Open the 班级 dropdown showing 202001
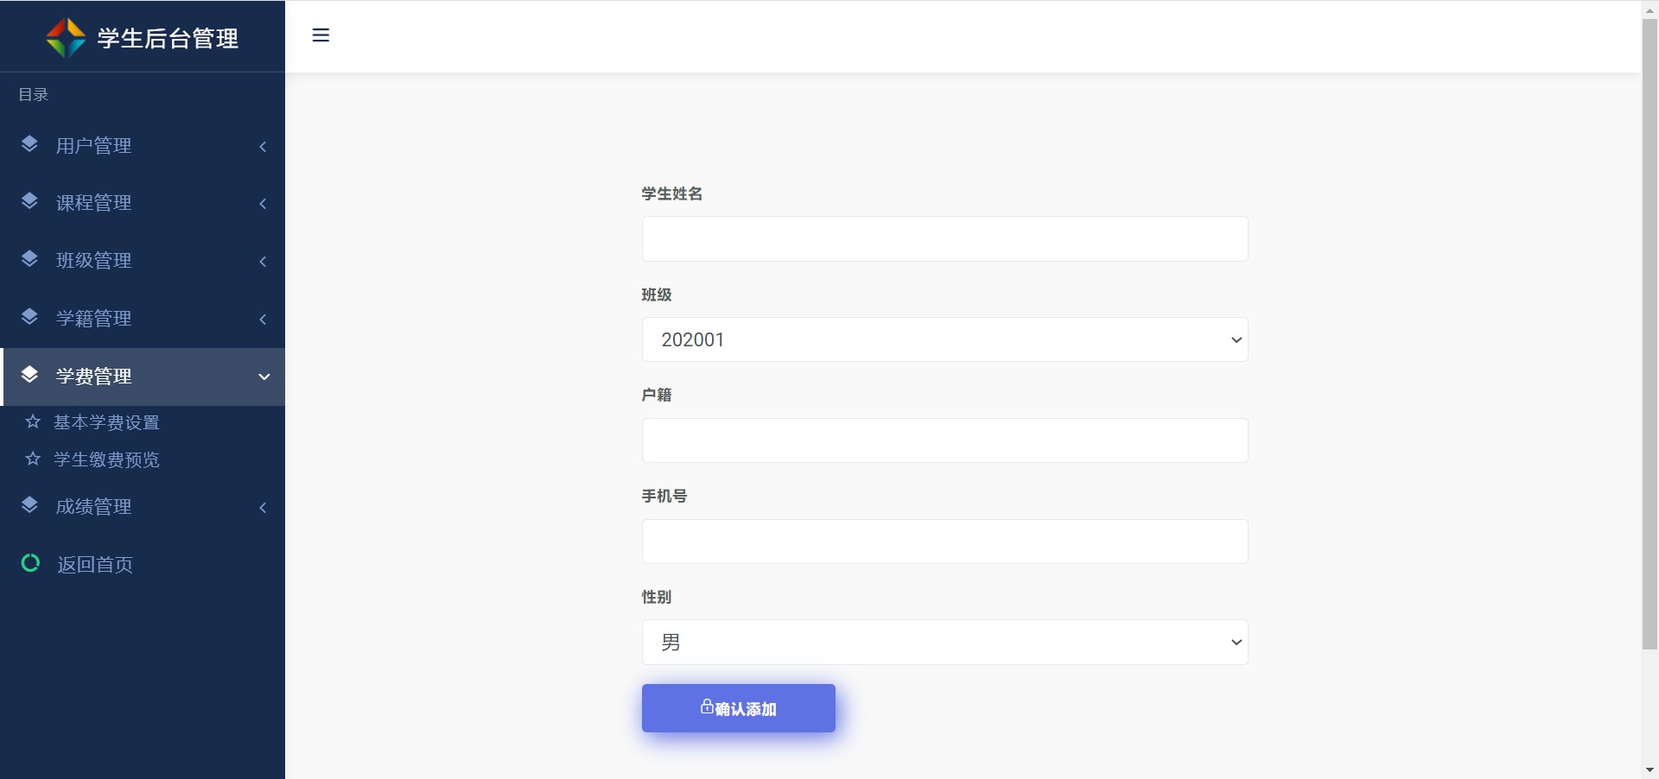 944,339
